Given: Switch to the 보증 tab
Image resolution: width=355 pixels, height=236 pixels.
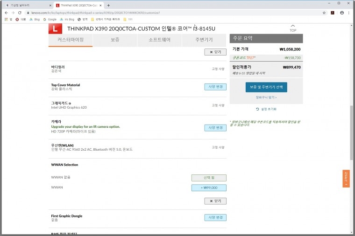Looking at the screenshot, I should [115, 40].
